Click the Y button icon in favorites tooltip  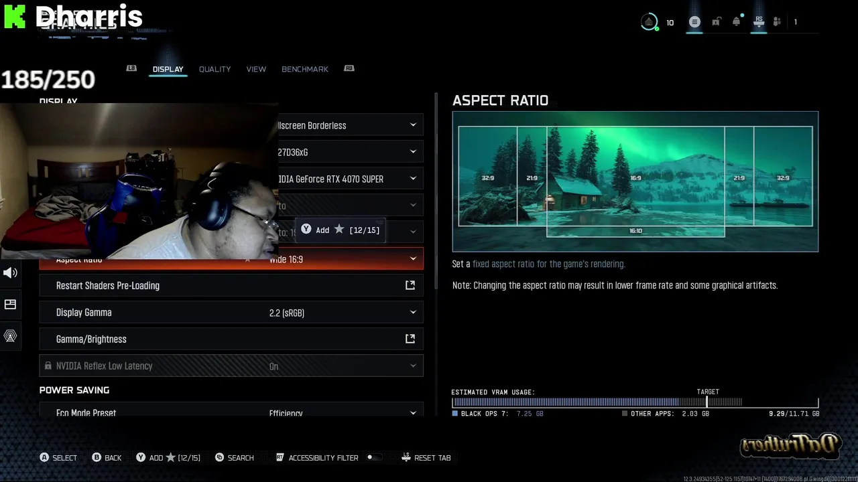[306, 229]
